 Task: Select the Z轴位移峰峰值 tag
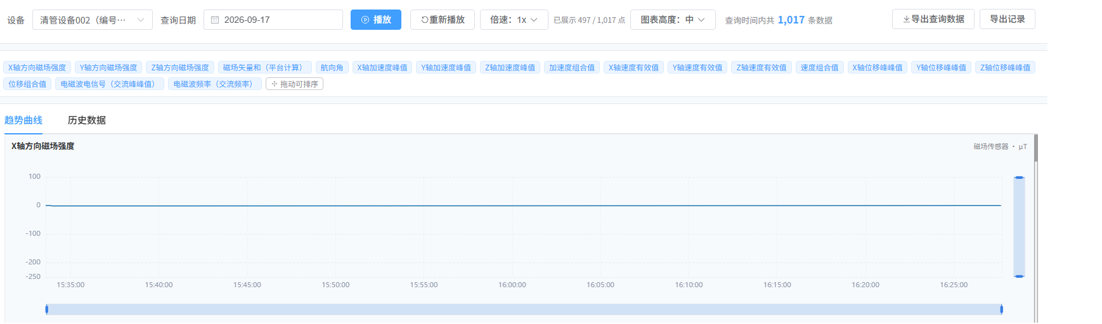pos(1006,67)
